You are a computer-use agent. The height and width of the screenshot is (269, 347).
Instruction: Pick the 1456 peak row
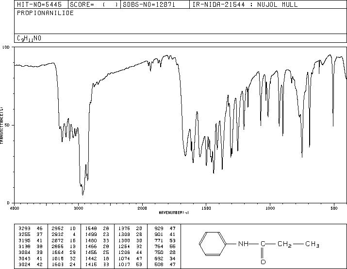click(x=97, y=252)
